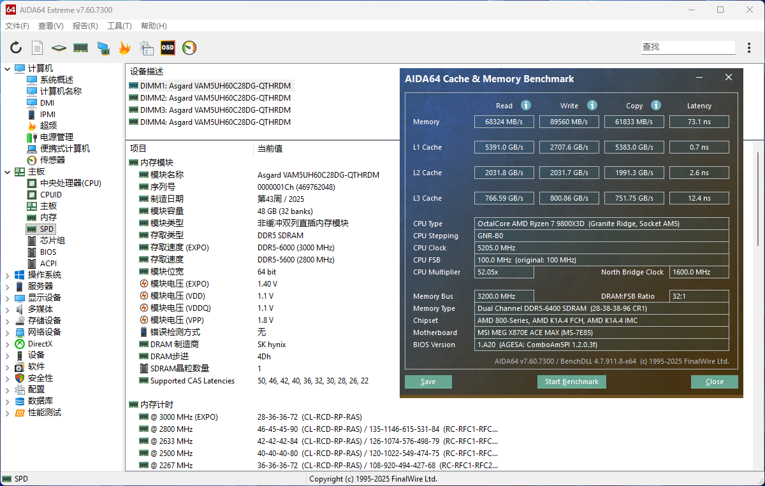The image size is (765, 486).
Task: Click the info icon beside Write
Action: [592, 106]
